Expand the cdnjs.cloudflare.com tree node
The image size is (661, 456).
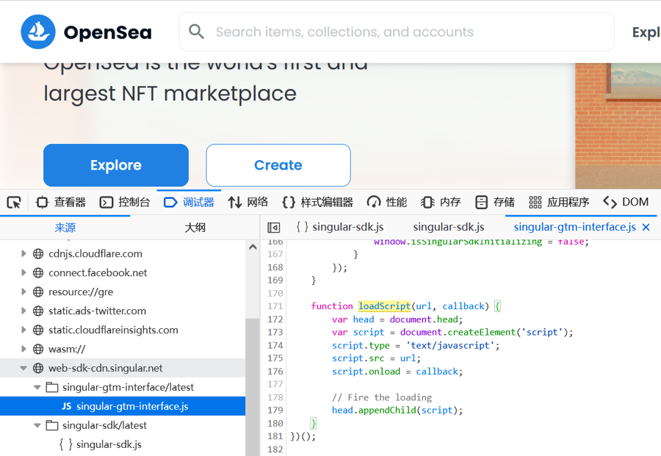coord(24,253)
